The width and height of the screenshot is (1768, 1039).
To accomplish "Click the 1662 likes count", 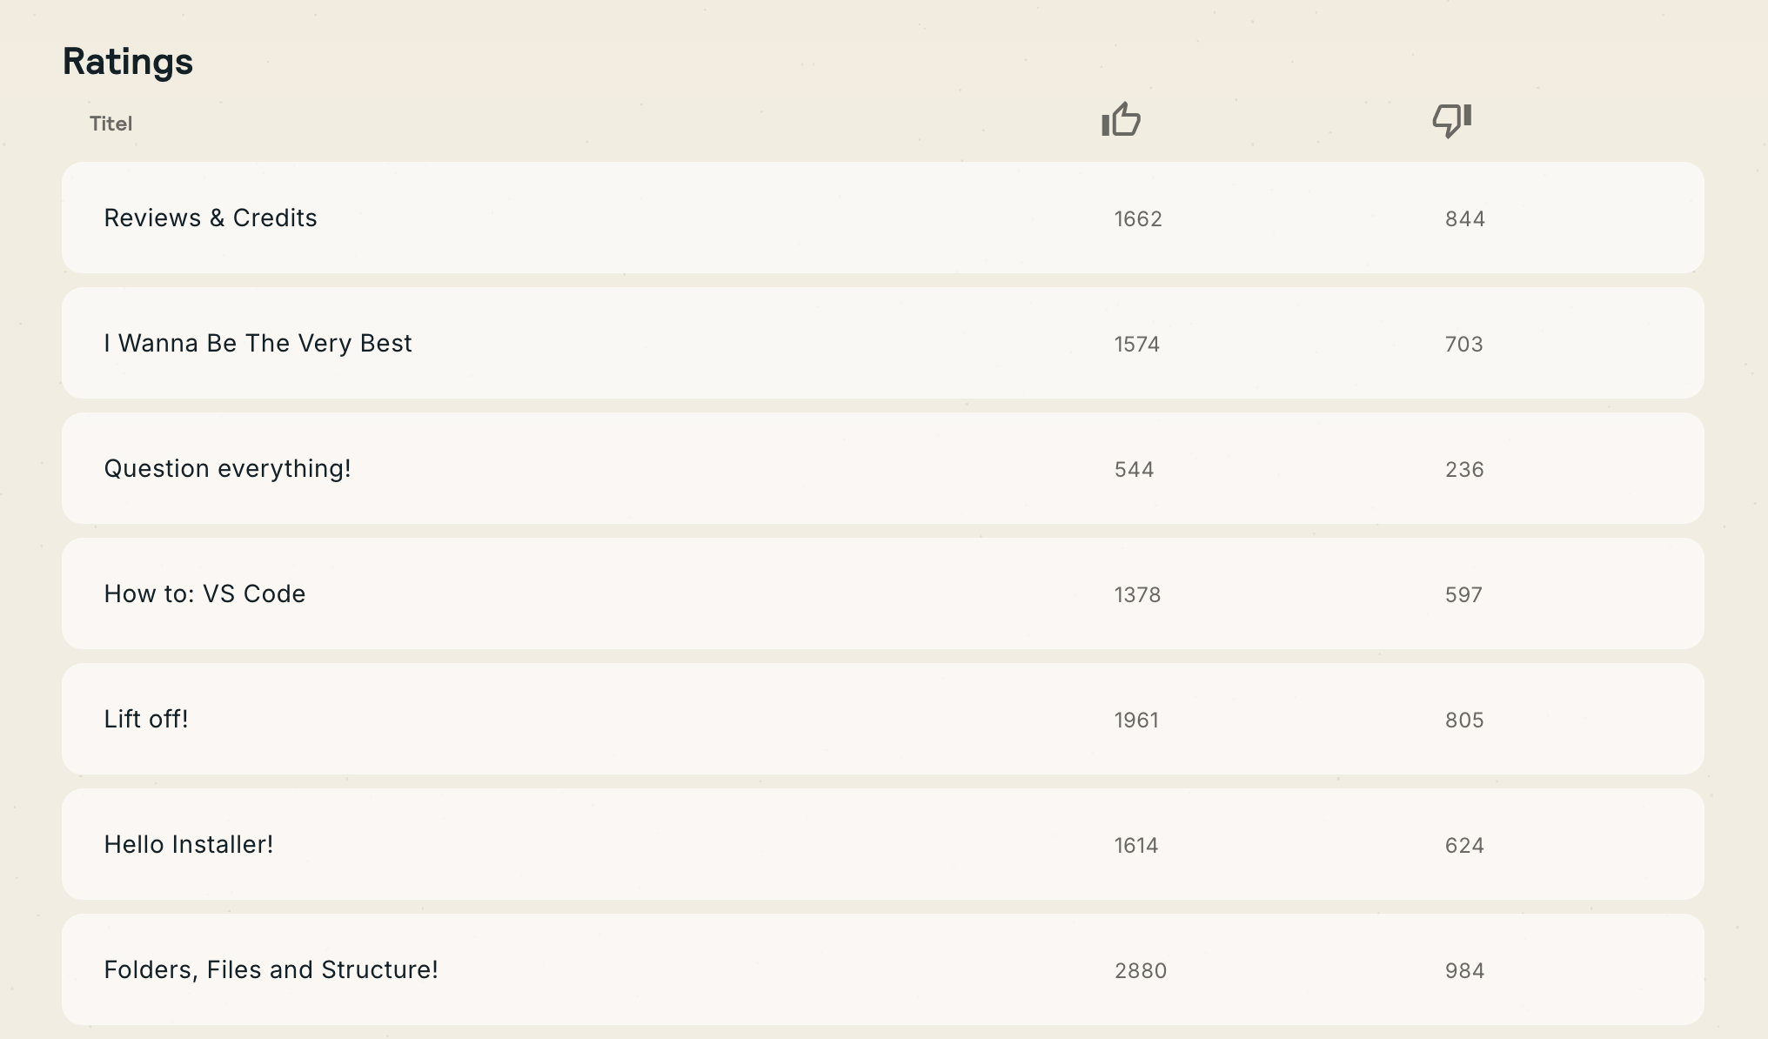I will click(1138, 218).
